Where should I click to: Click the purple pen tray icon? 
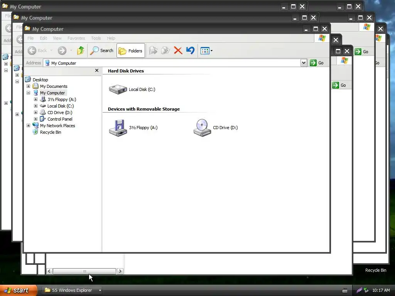(359, 290)
